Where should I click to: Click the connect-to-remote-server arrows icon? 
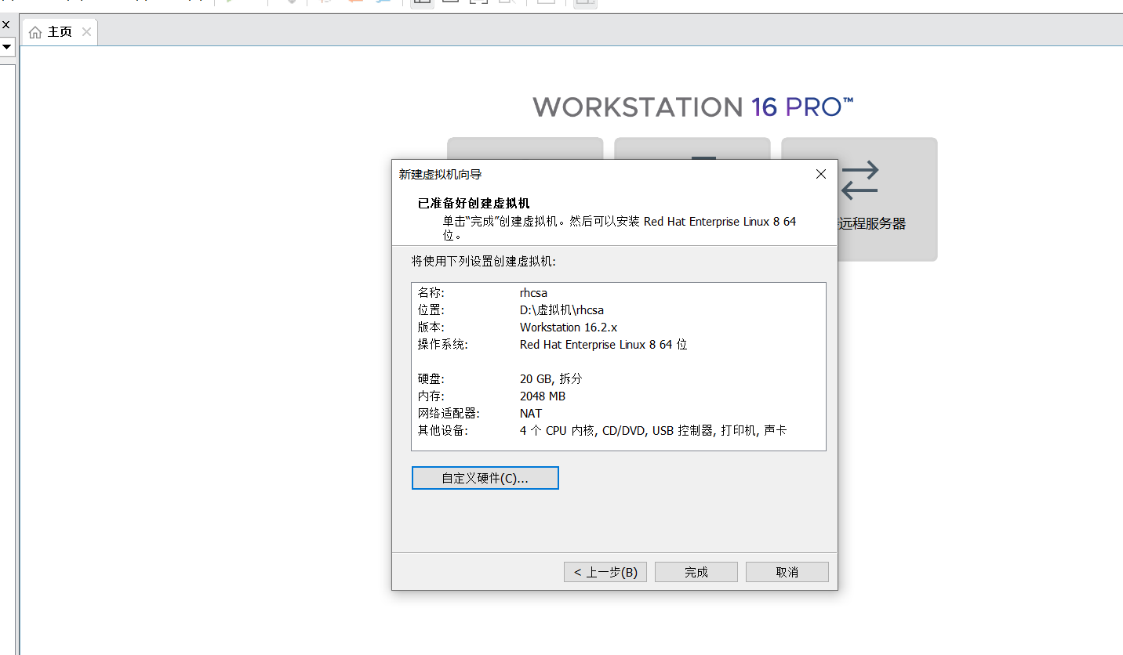(x=860, y=180)
